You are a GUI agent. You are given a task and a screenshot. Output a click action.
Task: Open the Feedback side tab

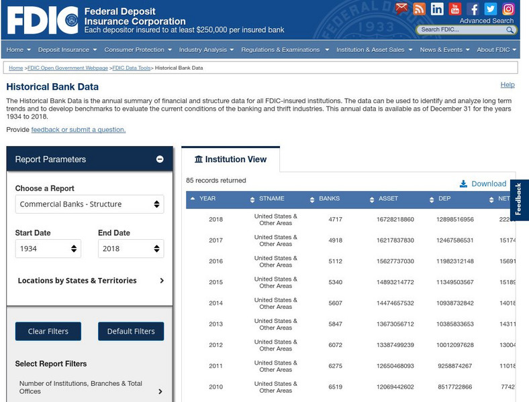coord(519,200)
